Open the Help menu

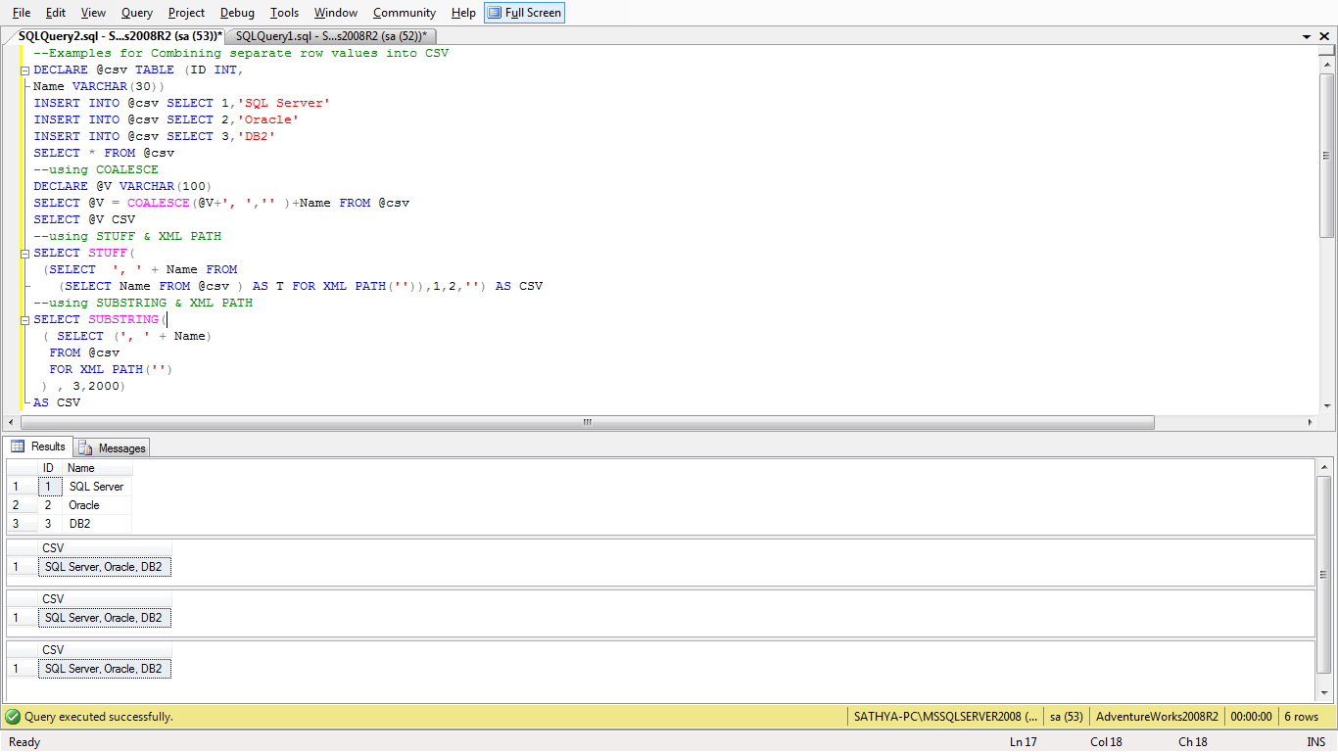pos(463,13)
